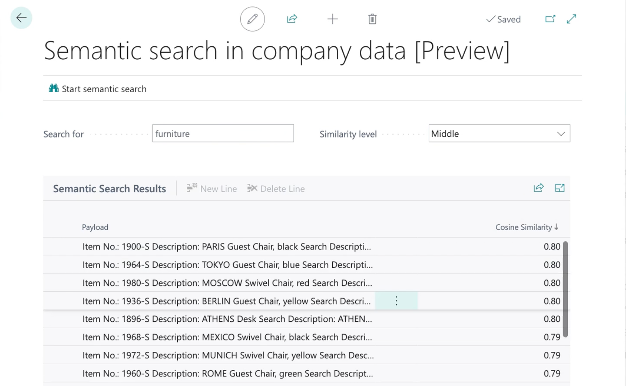The image size is (626, 386).
Task: Expand page to full screen icon
Action: 571,19
